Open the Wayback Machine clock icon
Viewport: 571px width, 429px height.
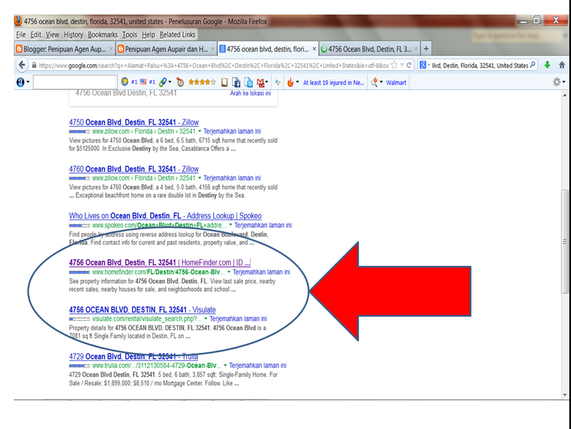180,82
